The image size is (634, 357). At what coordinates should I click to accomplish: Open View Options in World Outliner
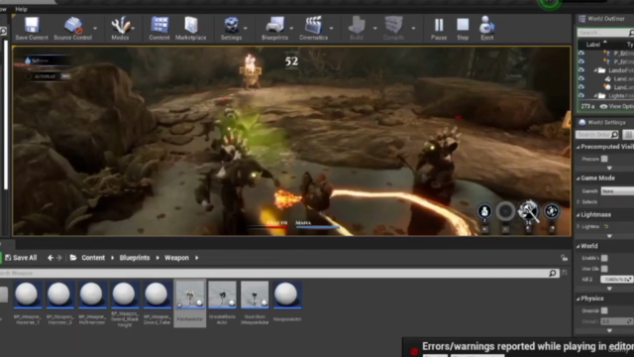click(x=616, y=106)
